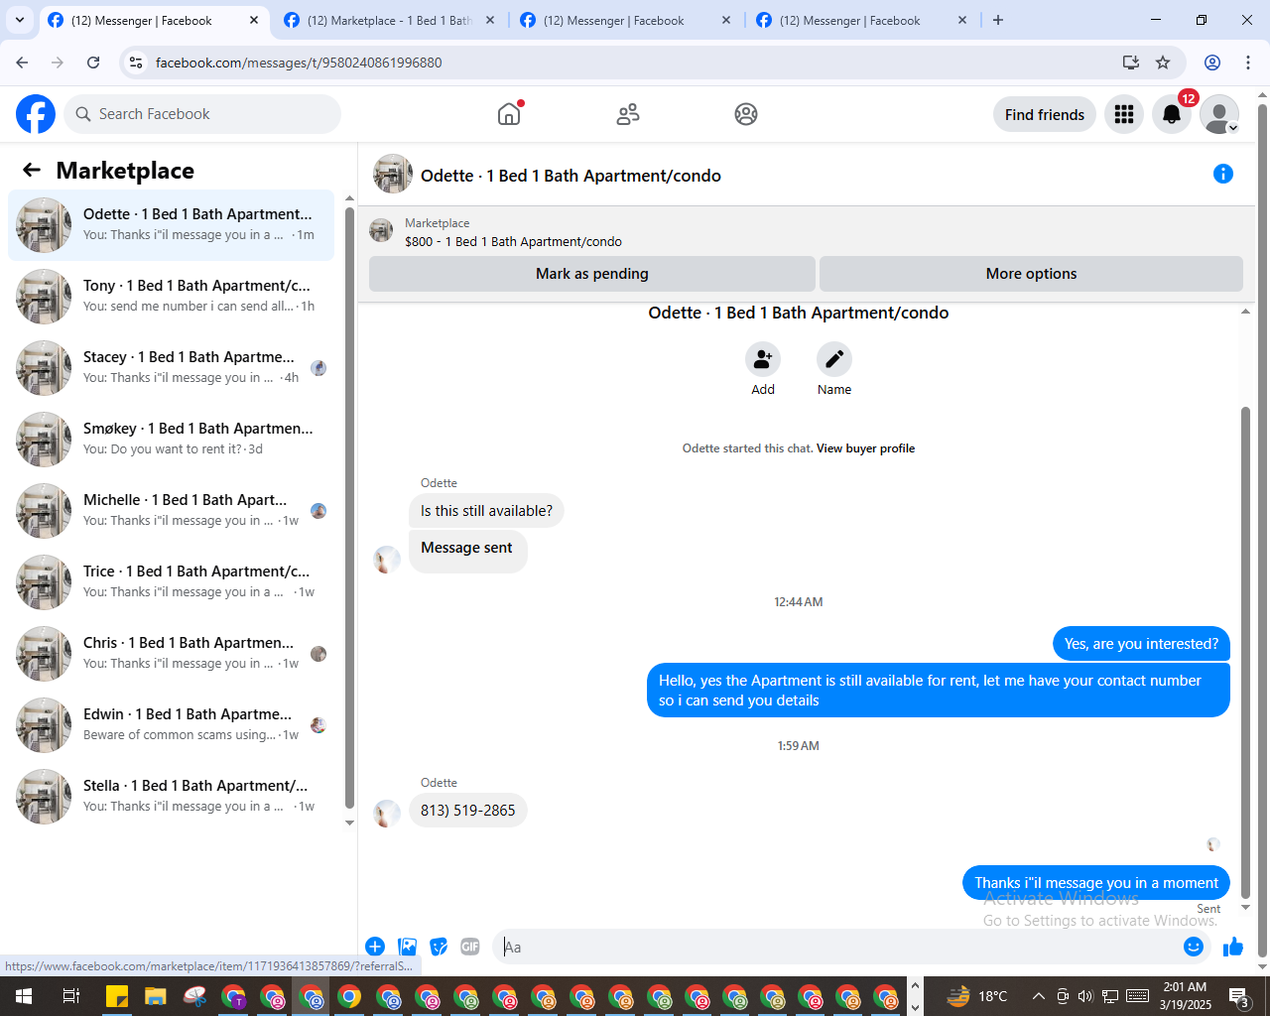1270x1016 pixels.
Task: Open a new browser tab
Action: click(998, 20)
